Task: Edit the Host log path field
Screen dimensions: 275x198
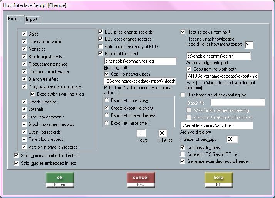Action: click(x=140, y=61)
